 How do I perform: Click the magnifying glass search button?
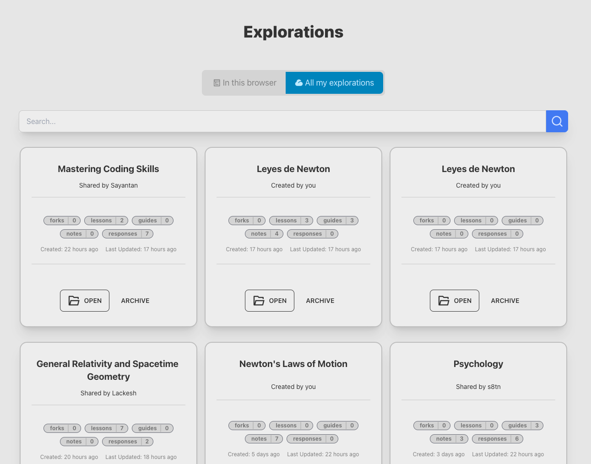557,121
